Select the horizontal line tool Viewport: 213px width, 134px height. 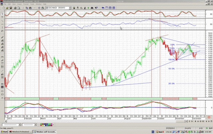tap(2, 24)
